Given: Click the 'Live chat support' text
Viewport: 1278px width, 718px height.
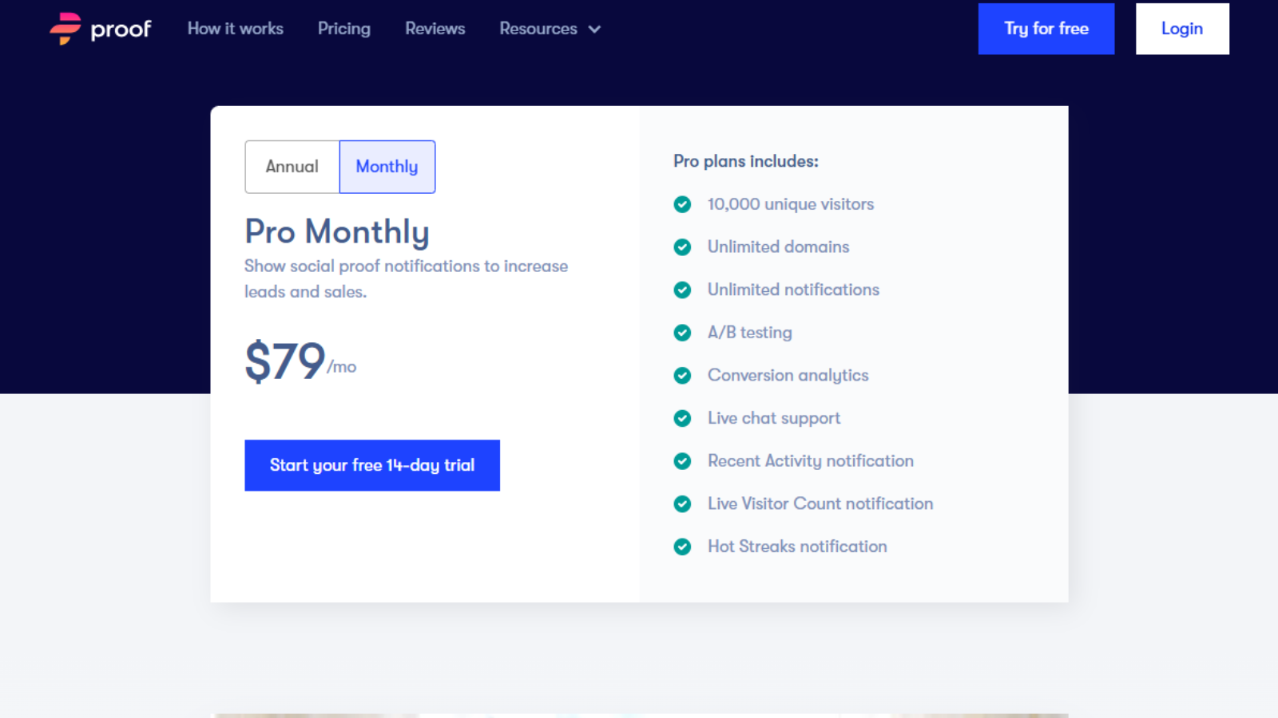Looking at the screenshot, I should 774,418.
